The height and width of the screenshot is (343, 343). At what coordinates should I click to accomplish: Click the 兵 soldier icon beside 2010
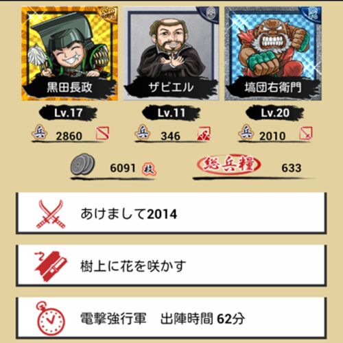point(246,132)
